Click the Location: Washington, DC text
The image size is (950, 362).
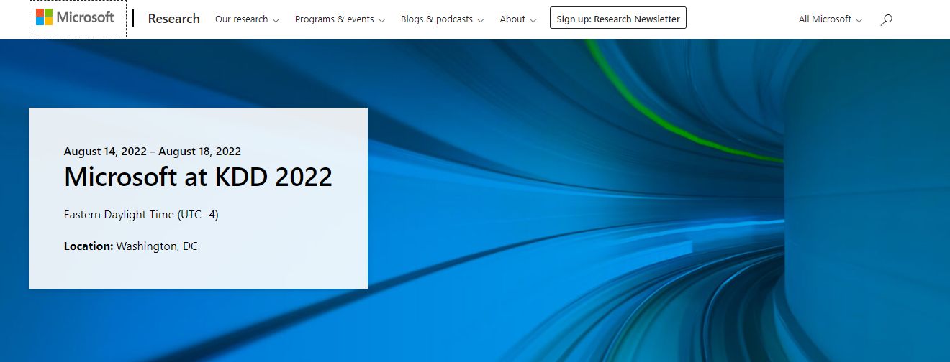(130, 246)
